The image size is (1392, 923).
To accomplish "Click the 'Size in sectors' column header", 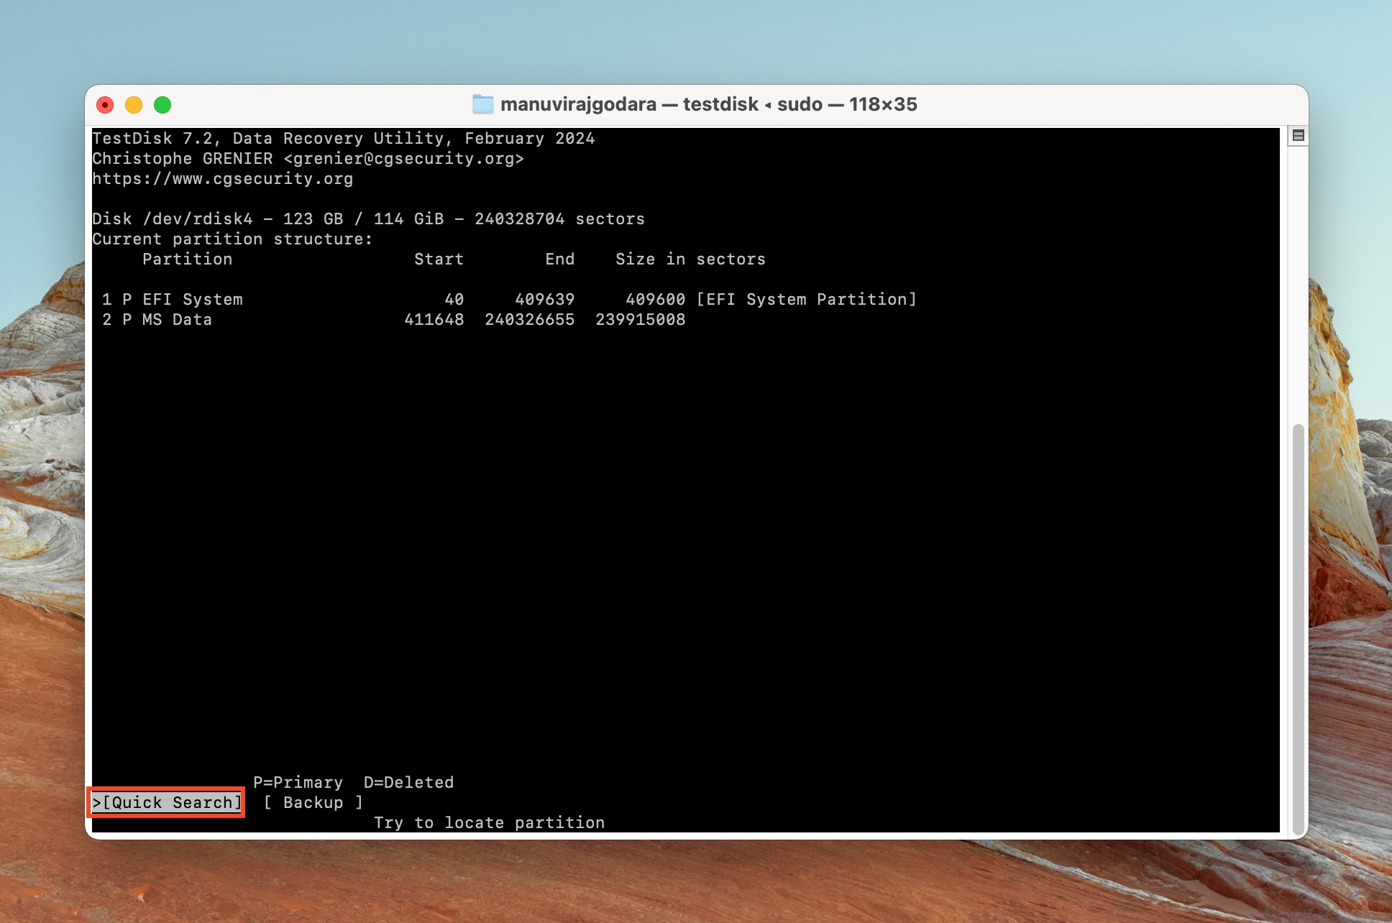I will point(690,259).
